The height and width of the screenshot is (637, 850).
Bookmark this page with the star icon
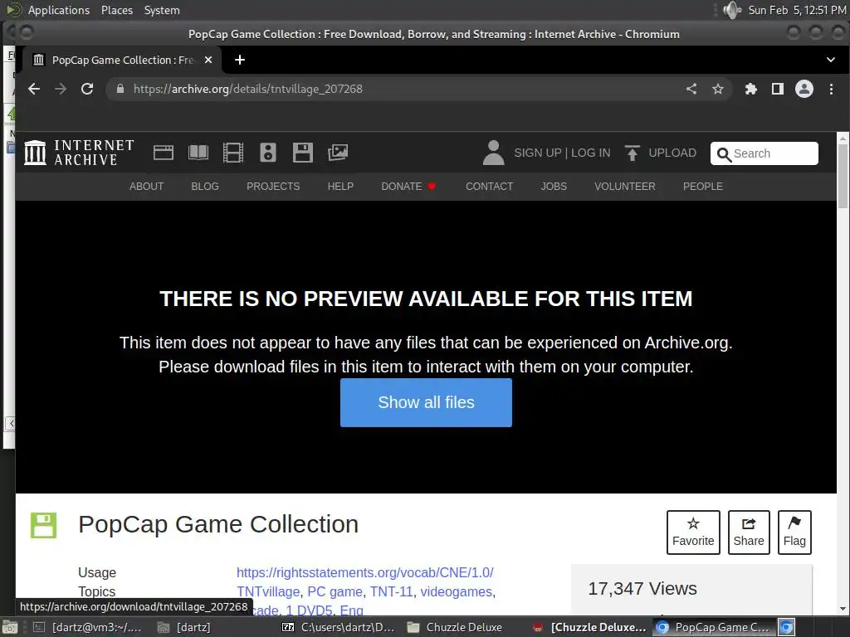[x=718, y=89]
